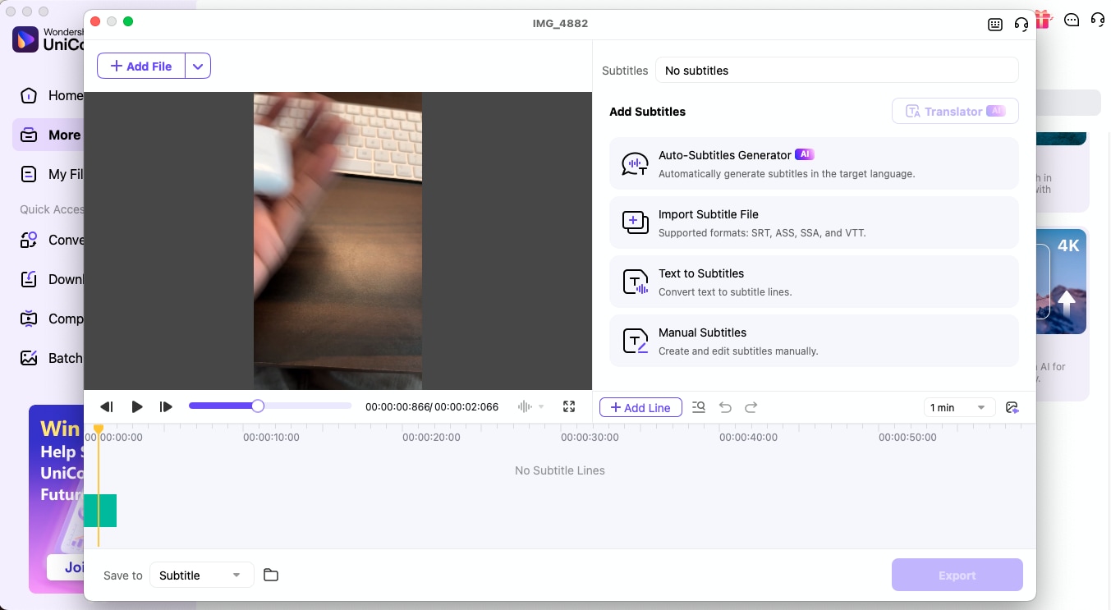Click the image subtitle icon beside 1 min
Viewport: 1111px width, 610px height.
click(1012, 407)
